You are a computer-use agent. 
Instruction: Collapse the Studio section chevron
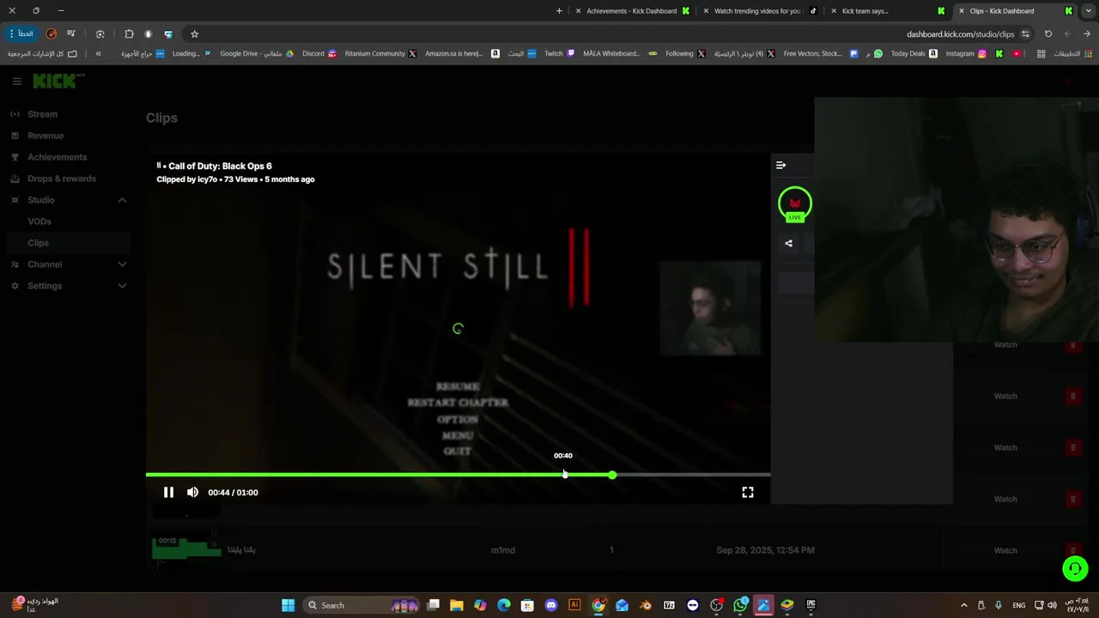tap(122, 200)
